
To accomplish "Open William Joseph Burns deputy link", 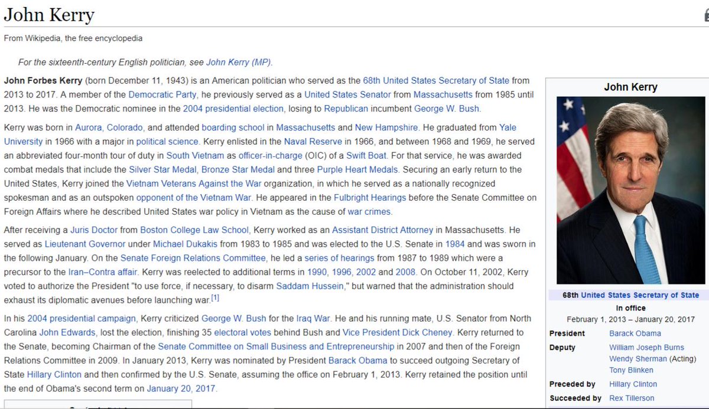I will [x=646, y=348].
